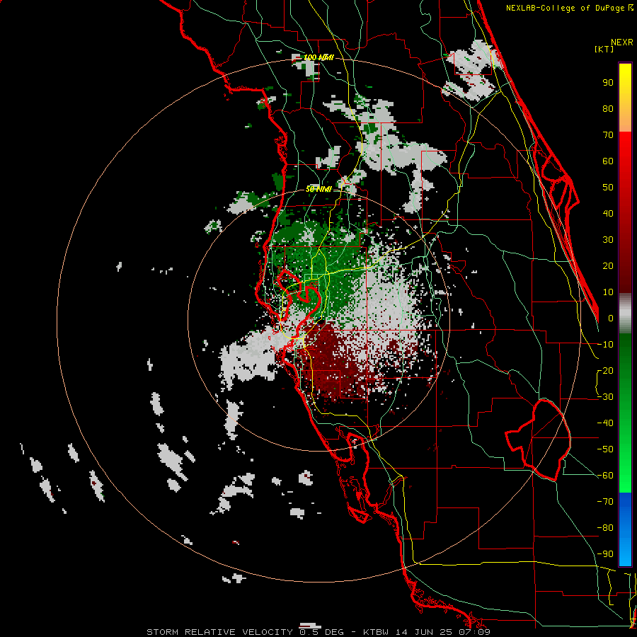Viewport: 637px width, 637px height.
Task: Click the -90 knots scale label
Action: click(x=605, y=554)
